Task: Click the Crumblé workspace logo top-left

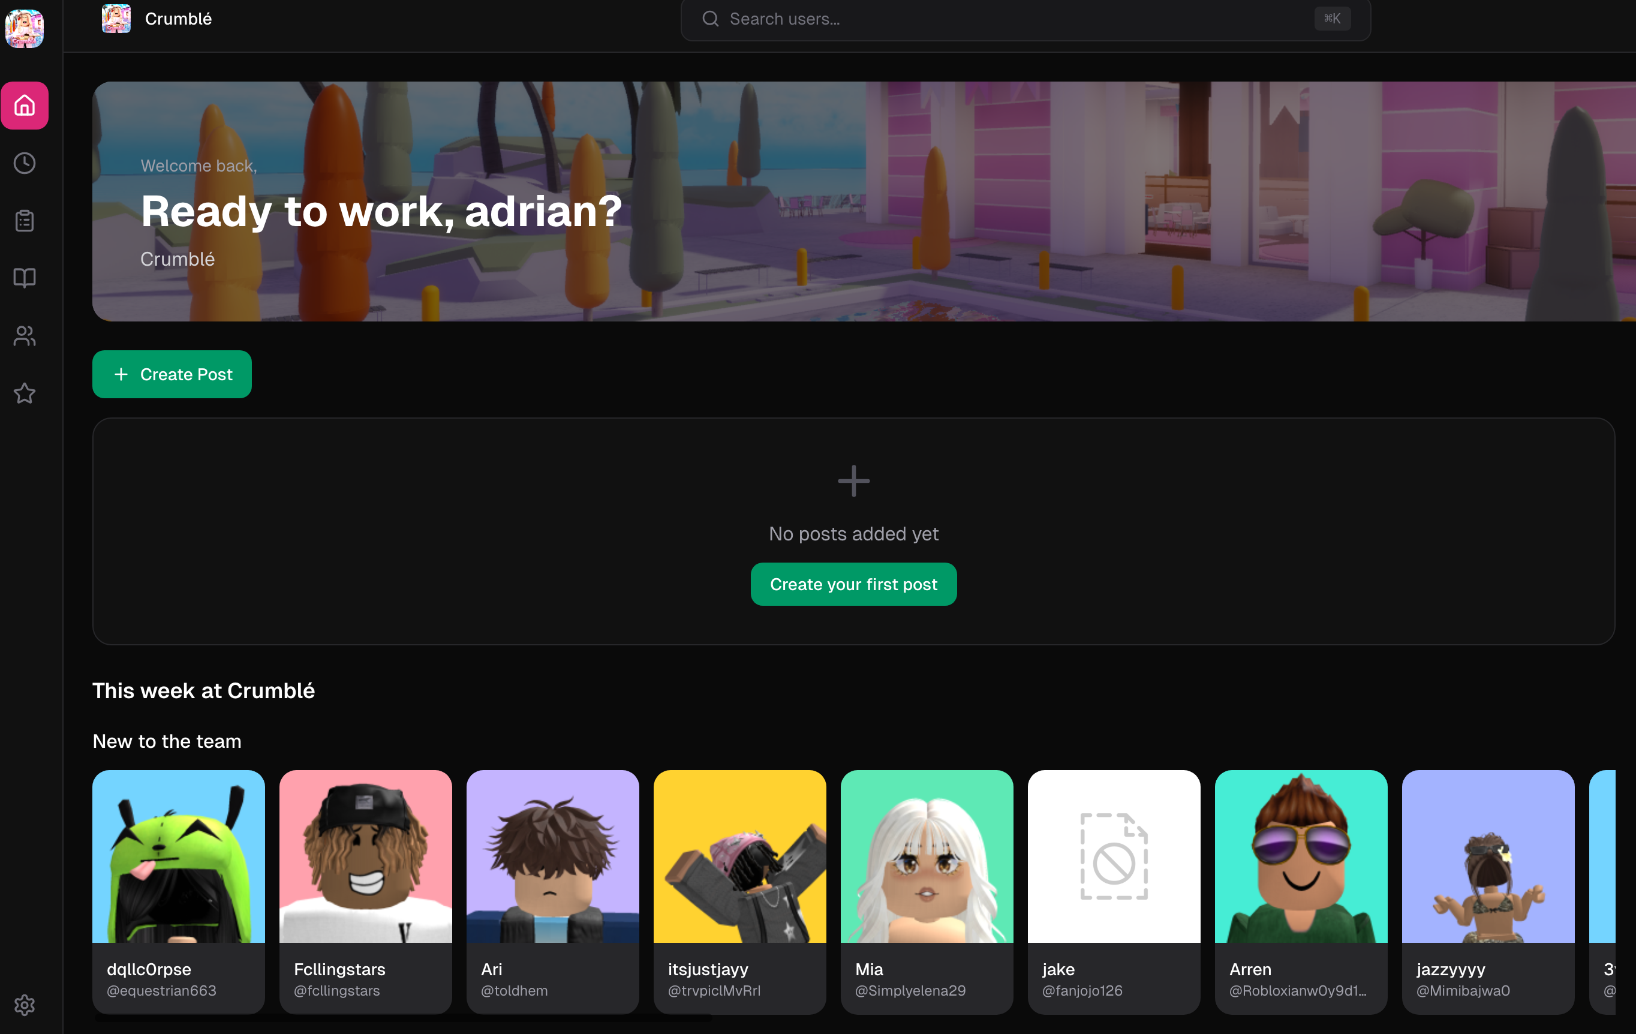Action: tap(25, 28)
